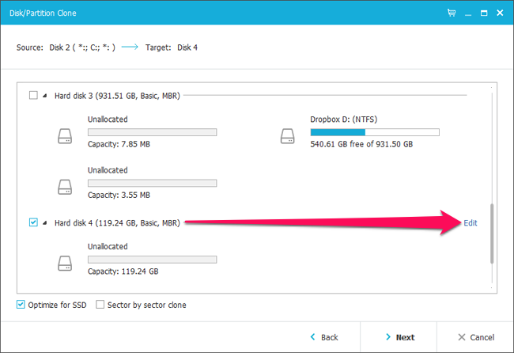Open Edit link for Hard disk 4
514x353 pixels.
coord(471,223)
